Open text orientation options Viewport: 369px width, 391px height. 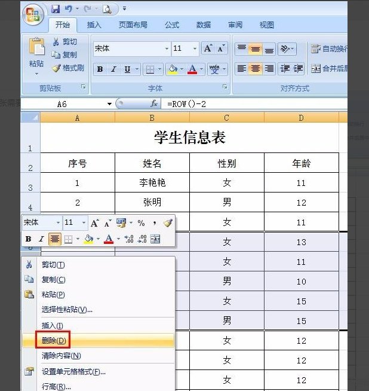coord(287,48)
